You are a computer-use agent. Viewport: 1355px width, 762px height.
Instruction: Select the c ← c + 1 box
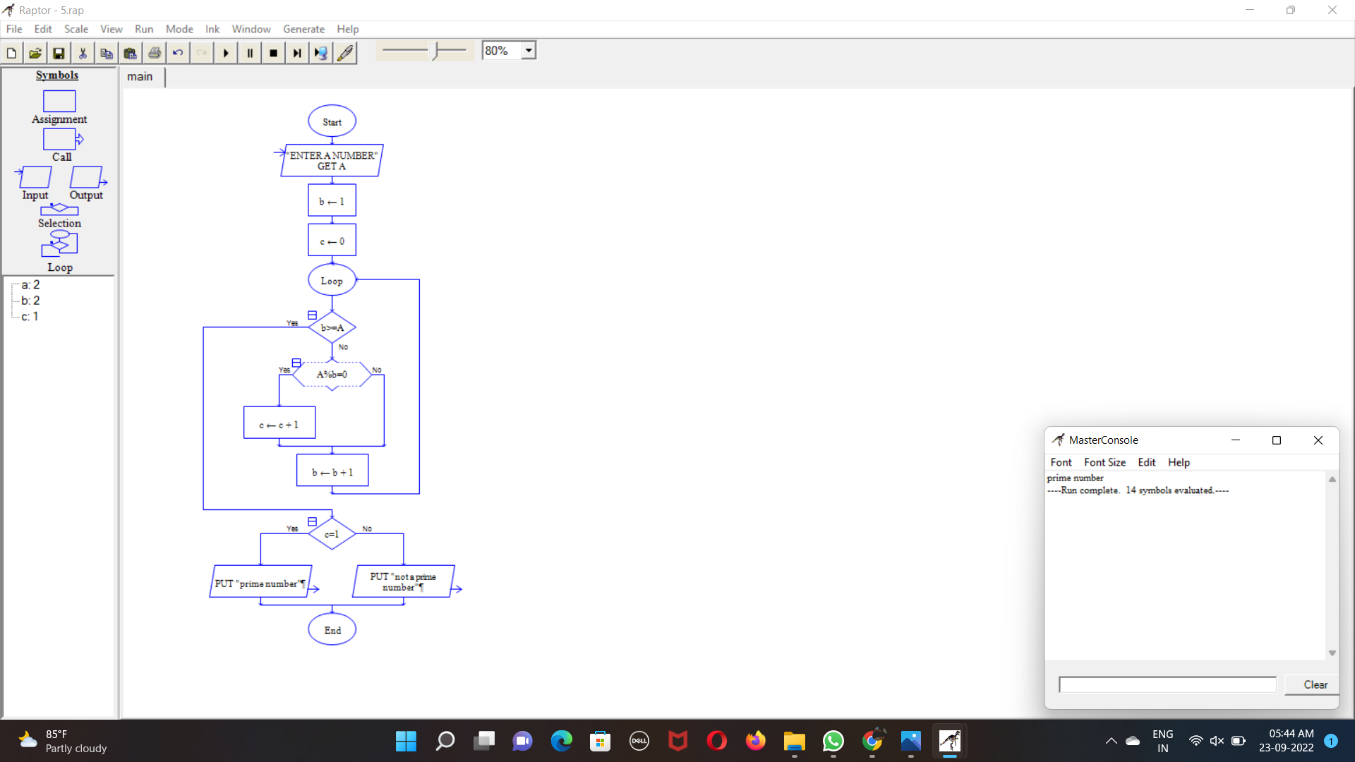click(279, 423)
